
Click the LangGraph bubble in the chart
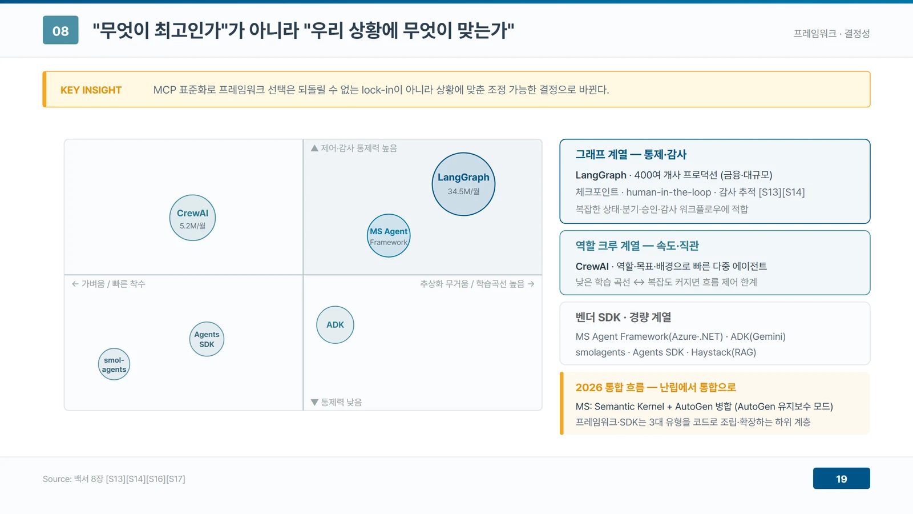click(463, 184)
